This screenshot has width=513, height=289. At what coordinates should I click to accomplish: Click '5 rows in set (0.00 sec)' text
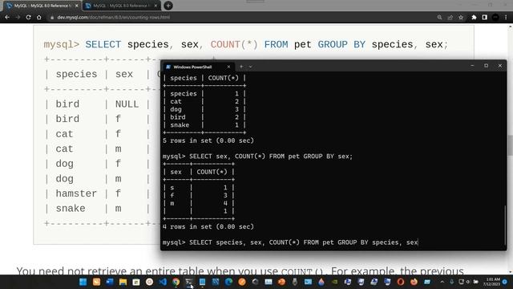click(x=208, y=140)
